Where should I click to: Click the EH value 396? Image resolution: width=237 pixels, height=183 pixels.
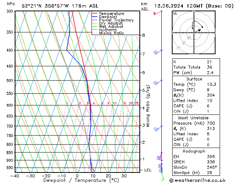click(x=211, y=157)
